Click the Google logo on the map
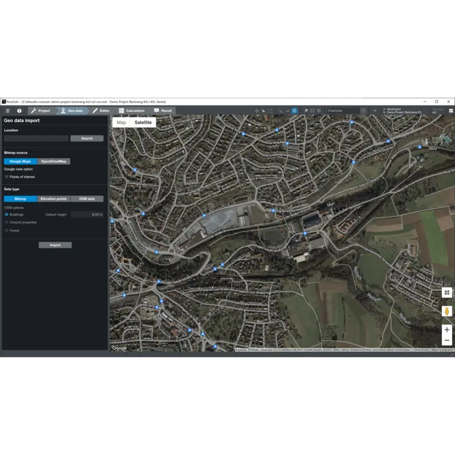Viewport: 455px width, 455px height. click(x=119, y=348)
